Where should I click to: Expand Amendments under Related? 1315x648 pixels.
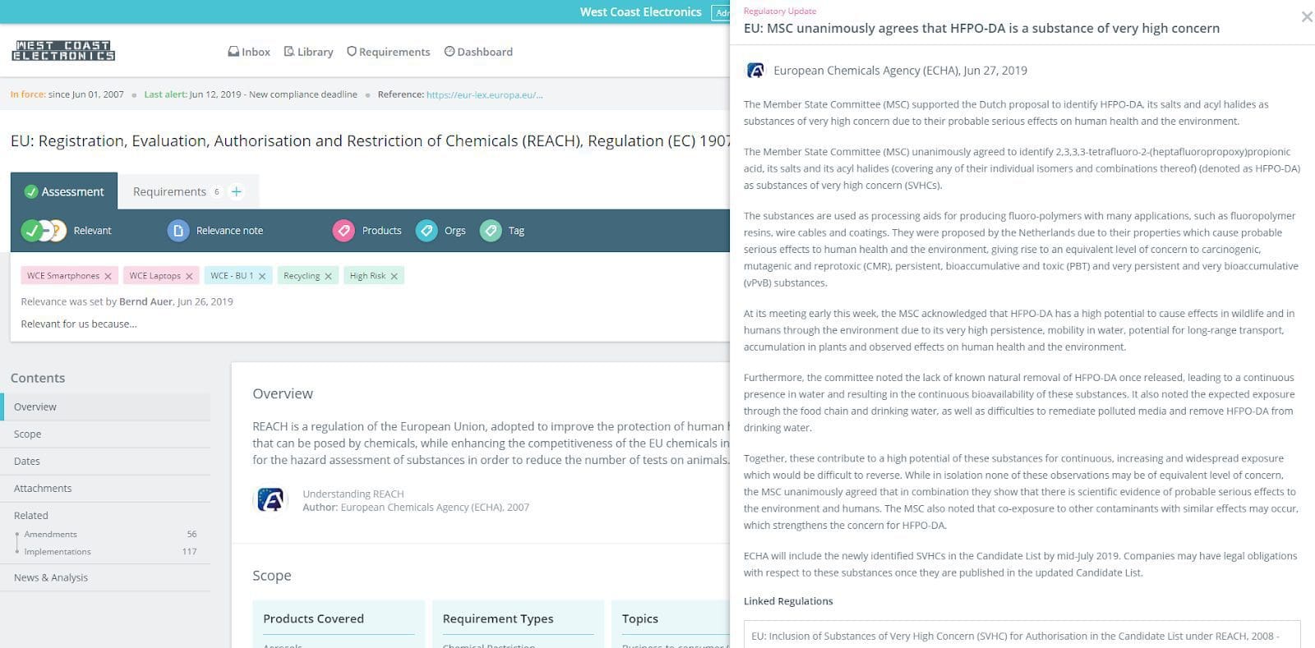click(x=50, y=535)
